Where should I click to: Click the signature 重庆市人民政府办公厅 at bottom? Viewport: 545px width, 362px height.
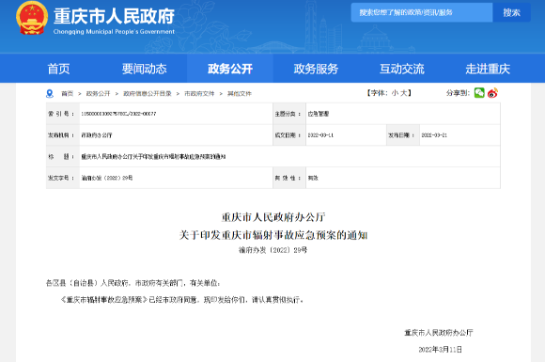(438, 333)
